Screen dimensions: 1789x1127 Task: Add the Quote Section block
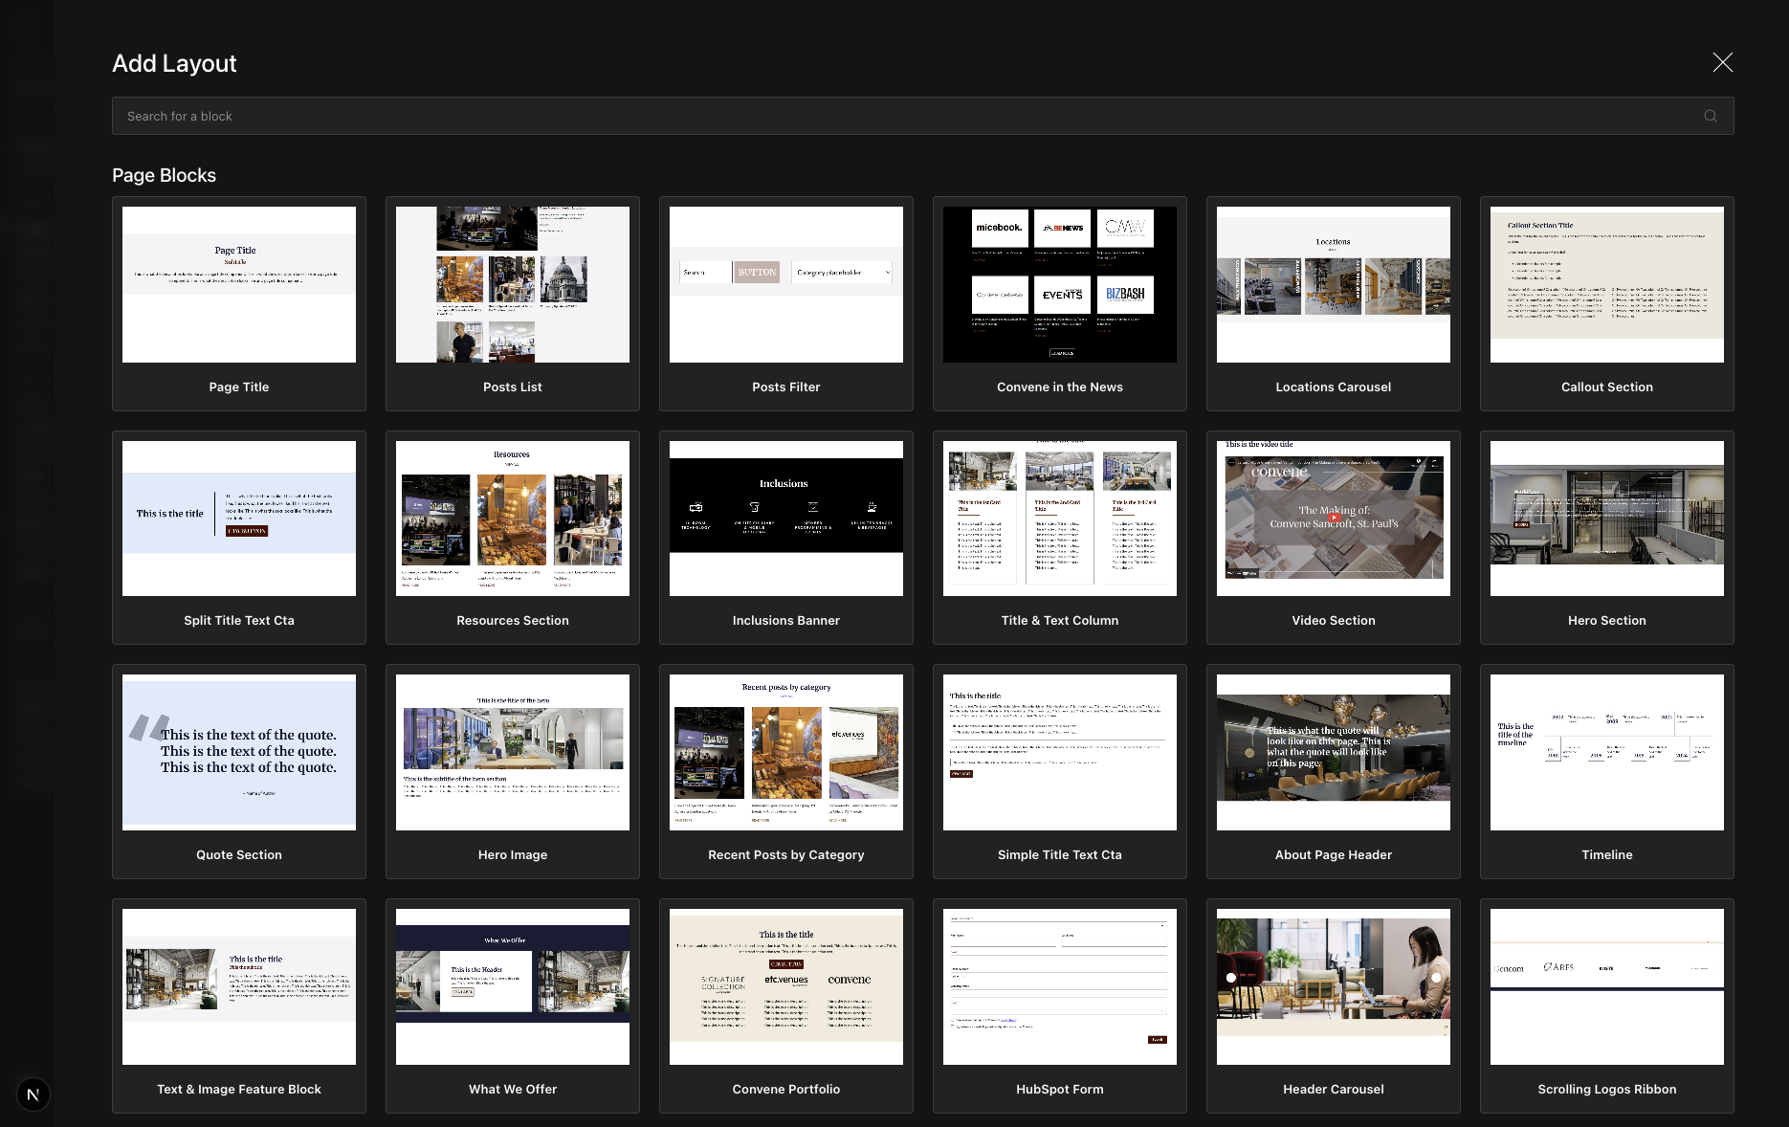238,772
